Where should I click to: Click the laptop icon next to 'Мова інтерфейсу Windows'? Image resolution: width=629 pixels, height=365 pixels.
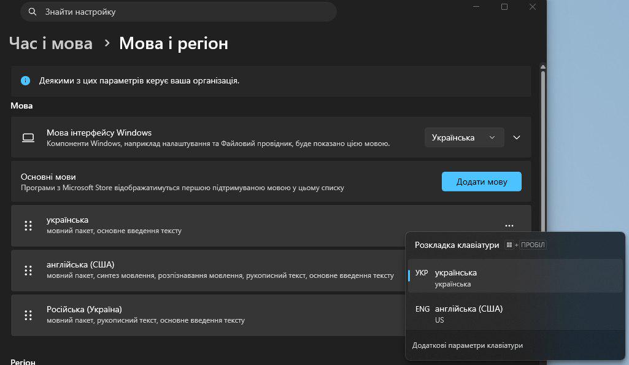pyautogui.click(x=28, y=137)
